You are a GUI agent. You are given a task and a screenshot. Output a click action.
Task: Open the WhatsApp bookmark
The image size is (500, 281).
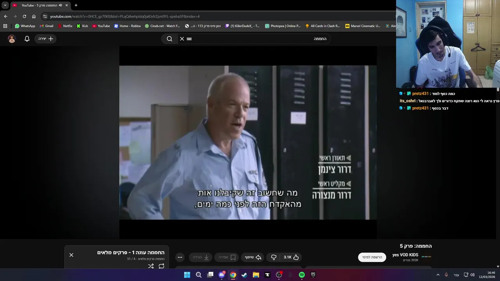pyautogui.click(x=25, y=26)
